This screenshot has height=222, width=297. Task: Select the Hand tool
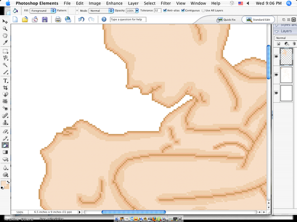coord(5,36)
